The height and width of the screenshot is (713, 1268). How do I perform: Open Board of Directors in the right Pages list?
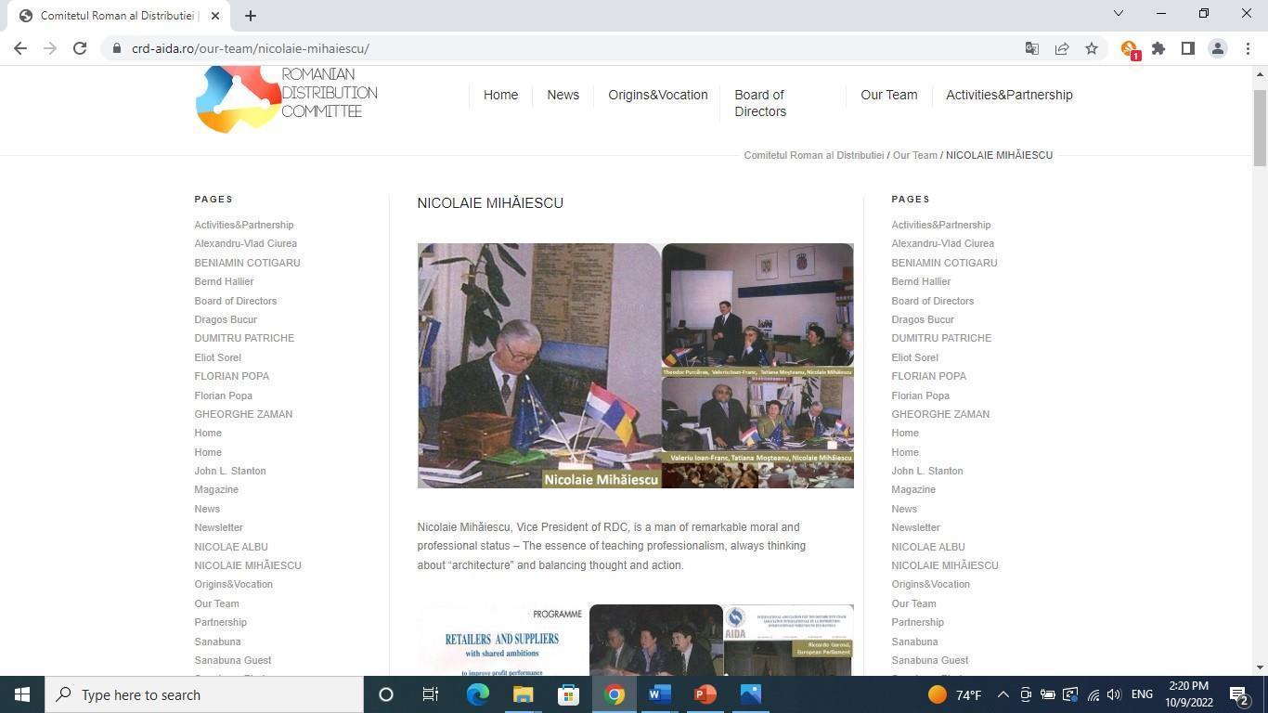point(933,301)
